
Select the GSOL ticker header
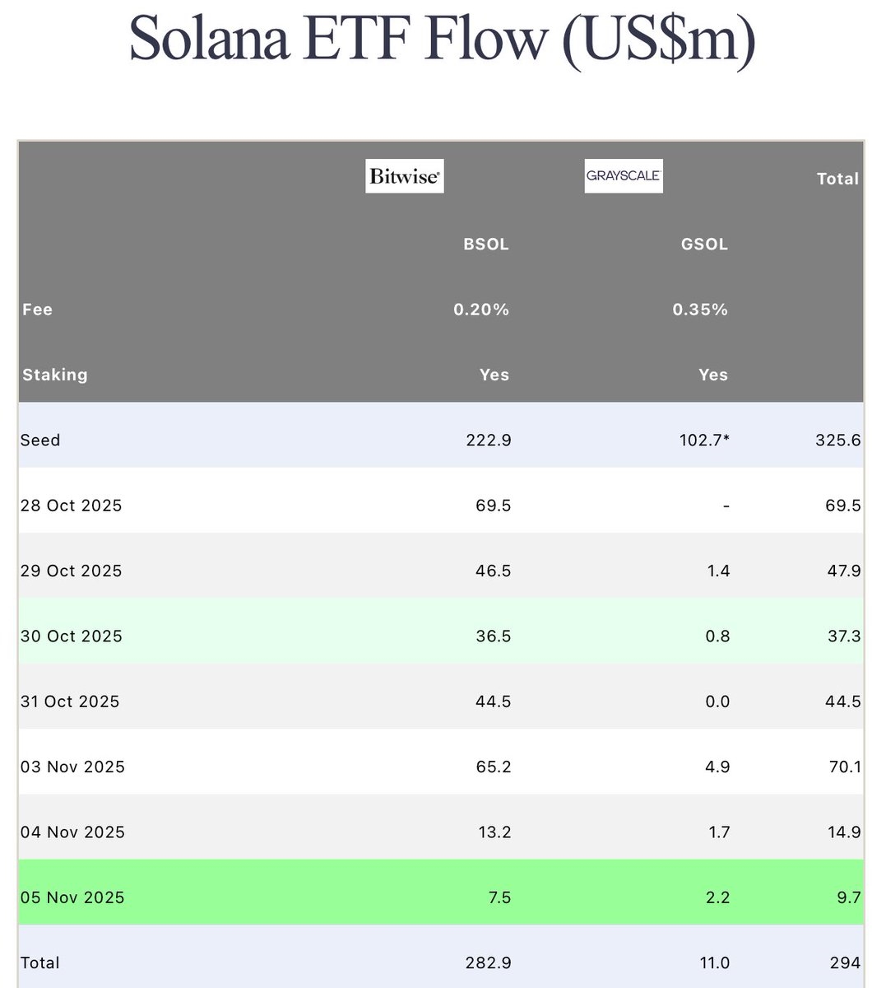pyautogui.click(x=705, y=245)
